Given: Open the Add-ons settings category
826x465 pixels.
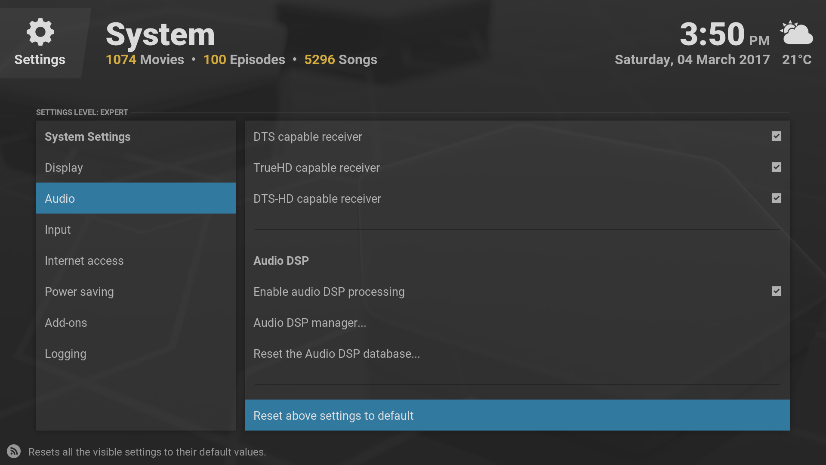Looking at the screenshot, I should pyautogui.click(x=66, y=322).
